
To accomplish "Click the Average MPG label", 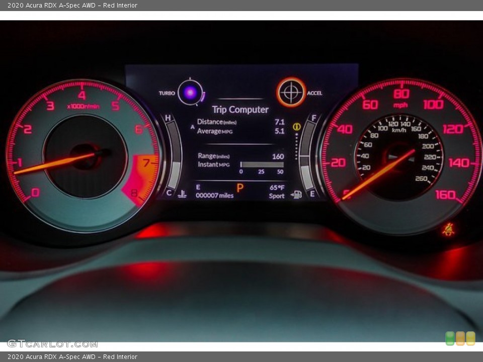I will coord(215,131).
